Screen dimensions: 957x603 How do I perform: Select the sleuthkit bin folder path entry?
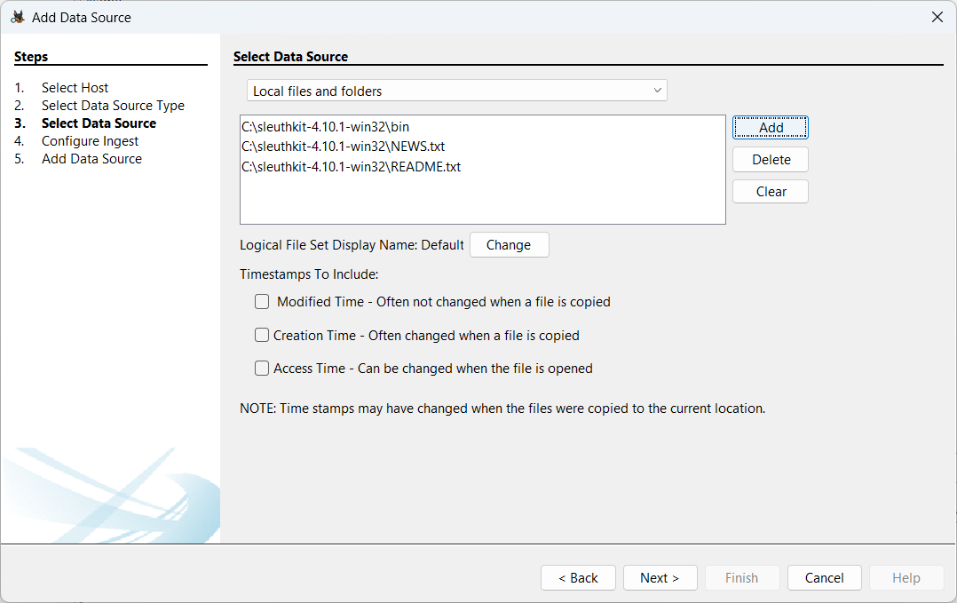pyautogui.click(x=325, y=127)
